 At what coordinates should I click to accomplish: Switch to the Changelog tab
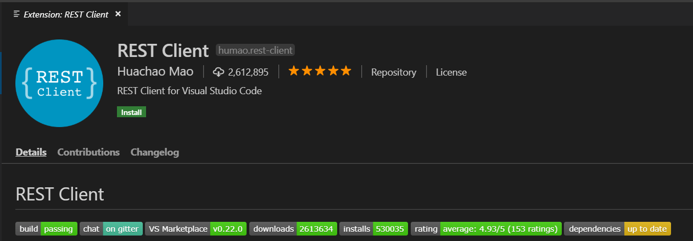pos(155,152)
